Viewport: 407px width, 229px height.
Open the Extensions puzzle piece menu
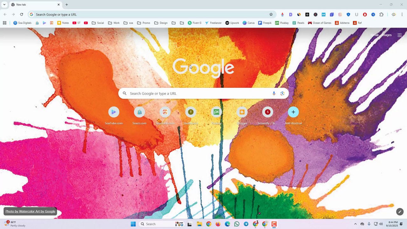(382, 14)
